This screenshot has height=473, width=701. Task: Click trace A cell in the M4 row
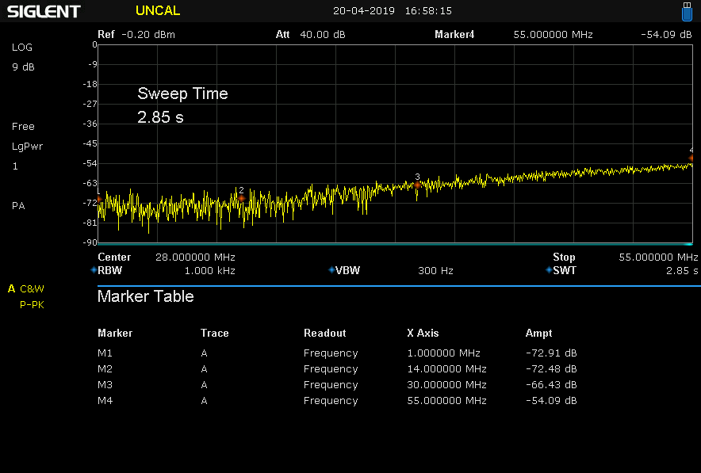(x=204, y=401)
